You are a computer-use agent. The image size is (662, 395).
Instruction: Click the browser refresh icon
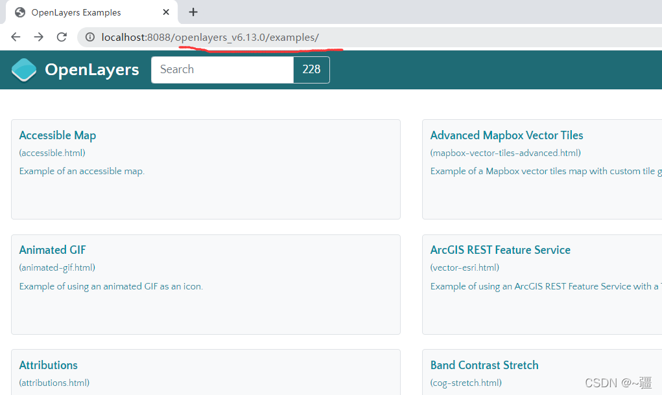coord(62,37)
